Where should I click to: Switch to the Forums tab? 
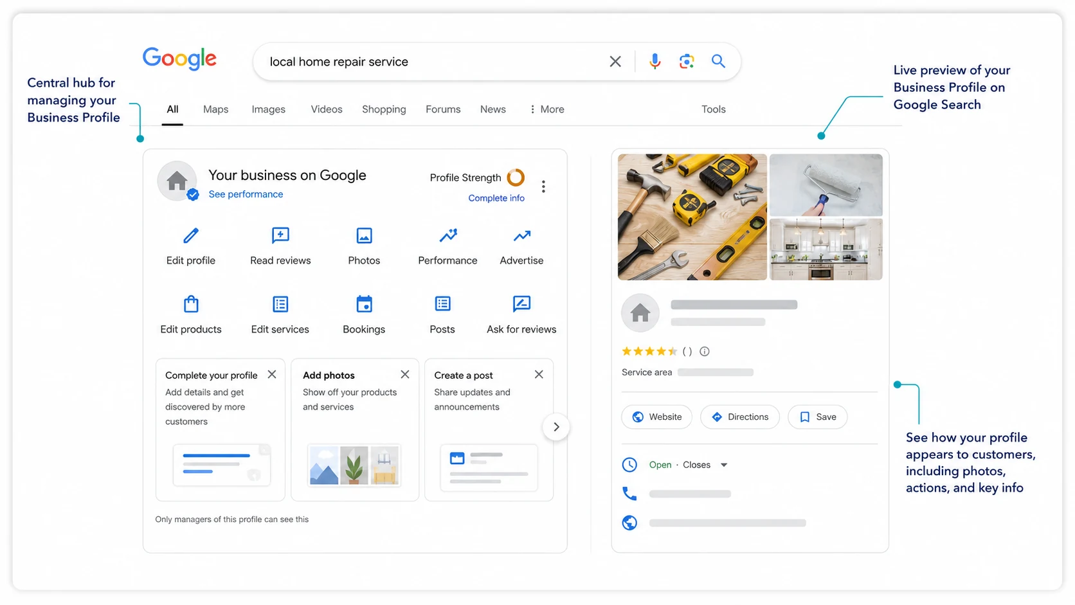click(443, 109)
